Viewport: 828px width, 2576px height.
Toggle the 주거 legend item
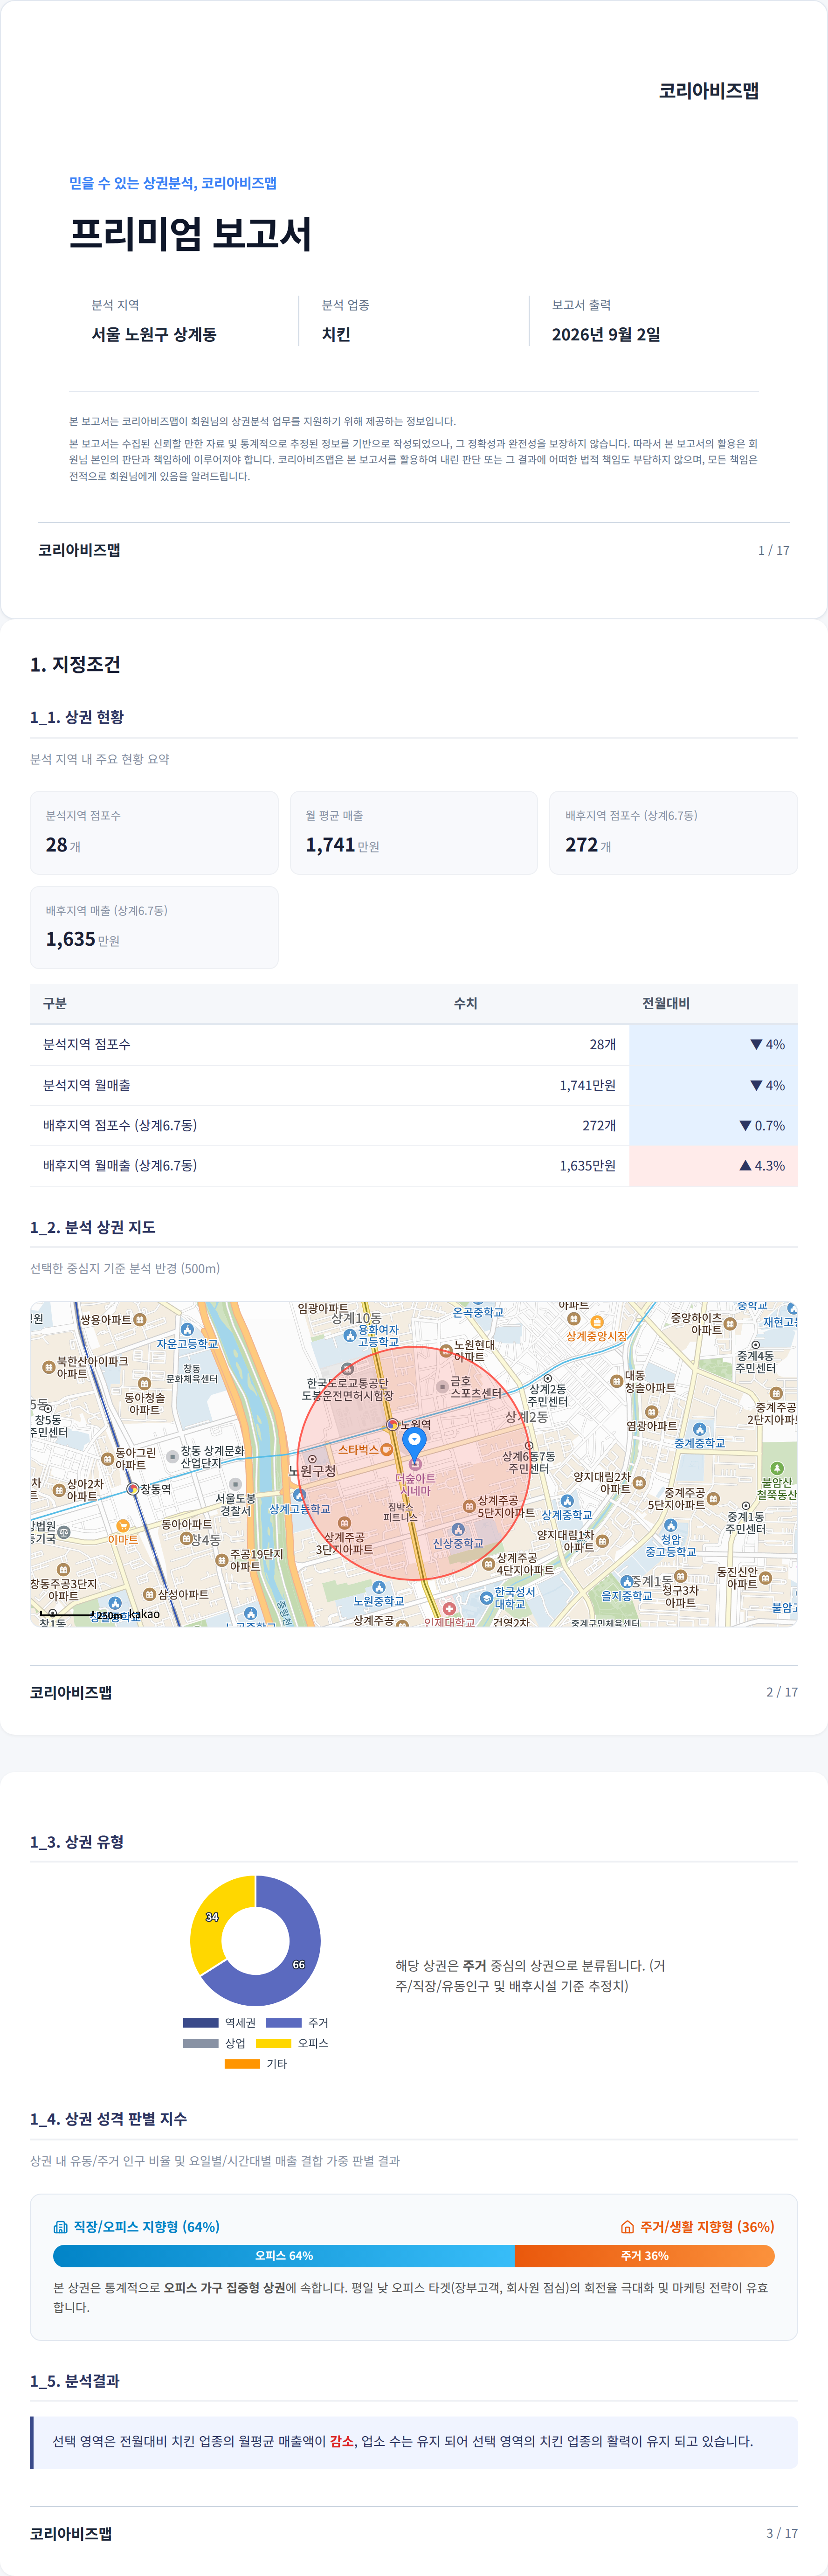click(x=297, y=2023)
